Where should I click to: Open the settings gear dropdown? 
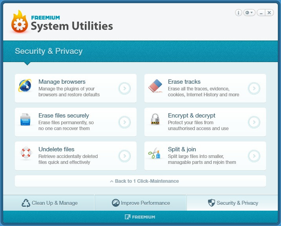(249, 13)
